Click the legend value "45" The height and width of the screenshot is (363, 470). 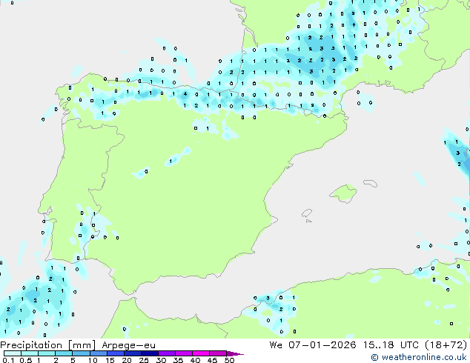point(212,360)
